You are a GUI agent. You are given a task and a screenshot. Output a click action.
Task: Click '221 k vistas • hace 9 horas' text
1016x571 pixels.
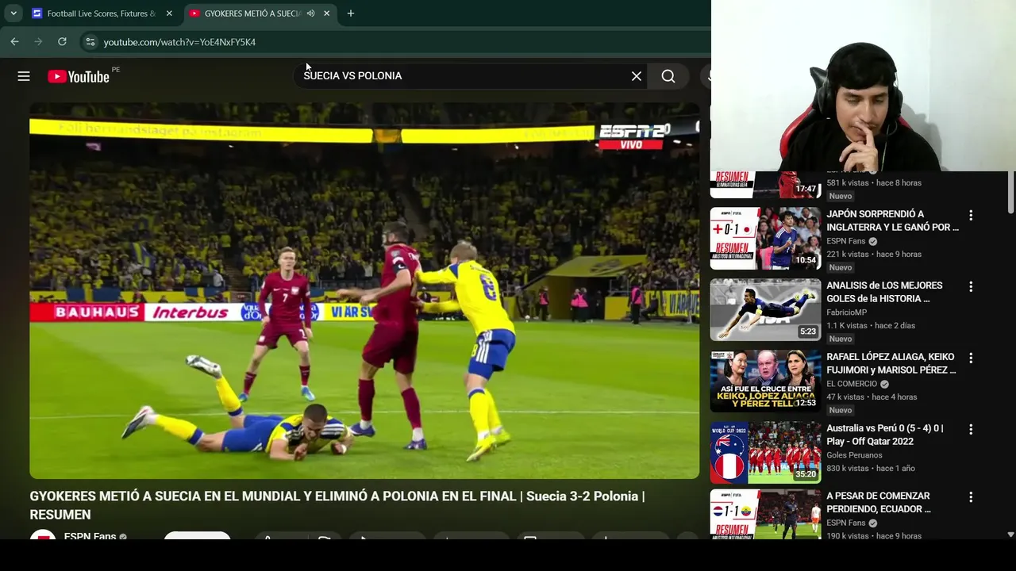click(x=874, y=255)
